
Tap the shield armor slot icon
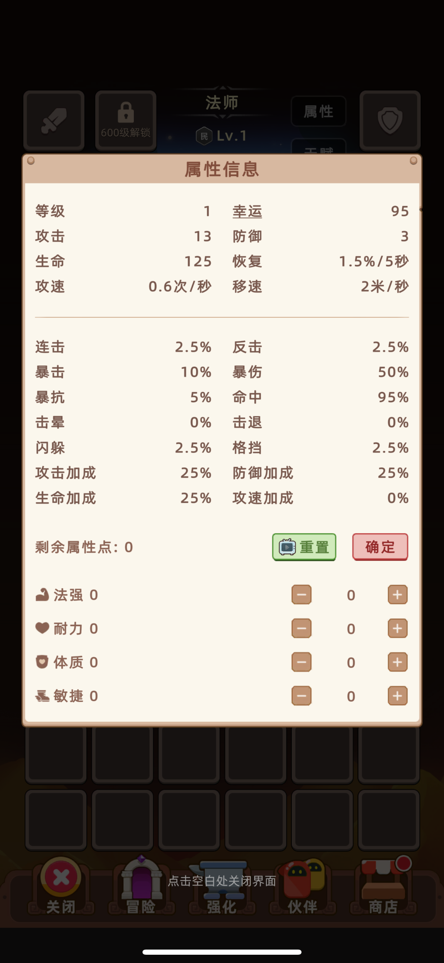coord(390,121)
